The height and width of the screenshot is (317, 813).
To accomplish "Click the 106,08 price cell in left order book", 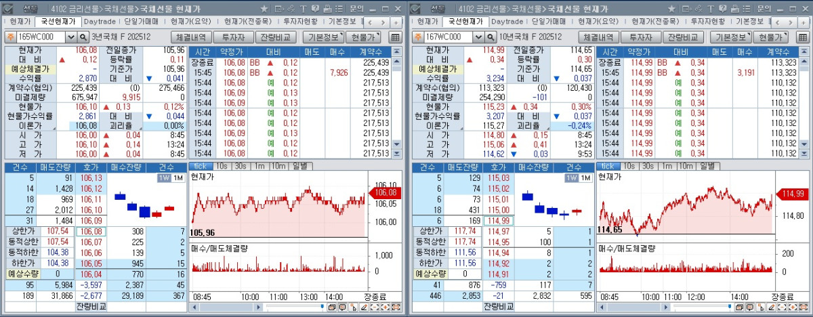I will (x=90, y=232).
